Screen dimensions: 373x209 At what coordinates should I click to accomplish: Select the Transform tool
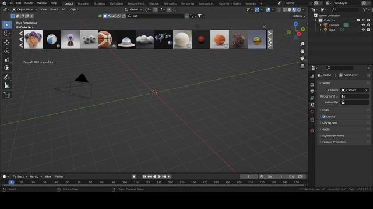coord(7,68)
